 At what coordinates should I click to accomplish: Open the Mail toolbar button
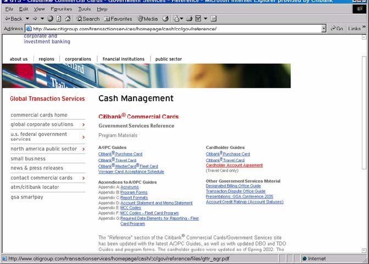(x=176, y=19)
